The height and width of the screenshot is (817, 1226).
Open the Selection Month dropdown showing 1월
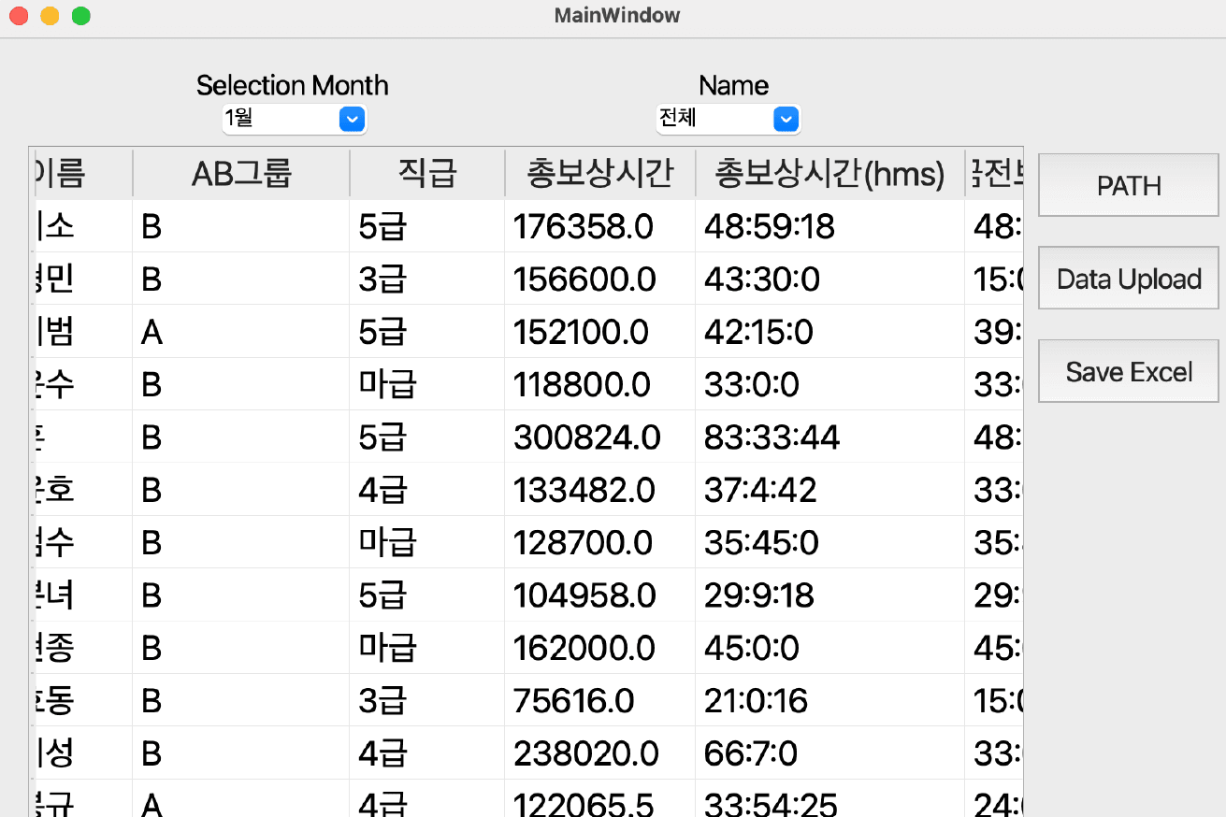tap(294, 119)
